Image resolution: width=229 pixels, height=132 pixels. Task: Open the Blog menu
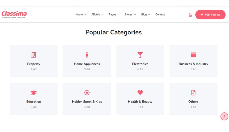coord(145,14)
